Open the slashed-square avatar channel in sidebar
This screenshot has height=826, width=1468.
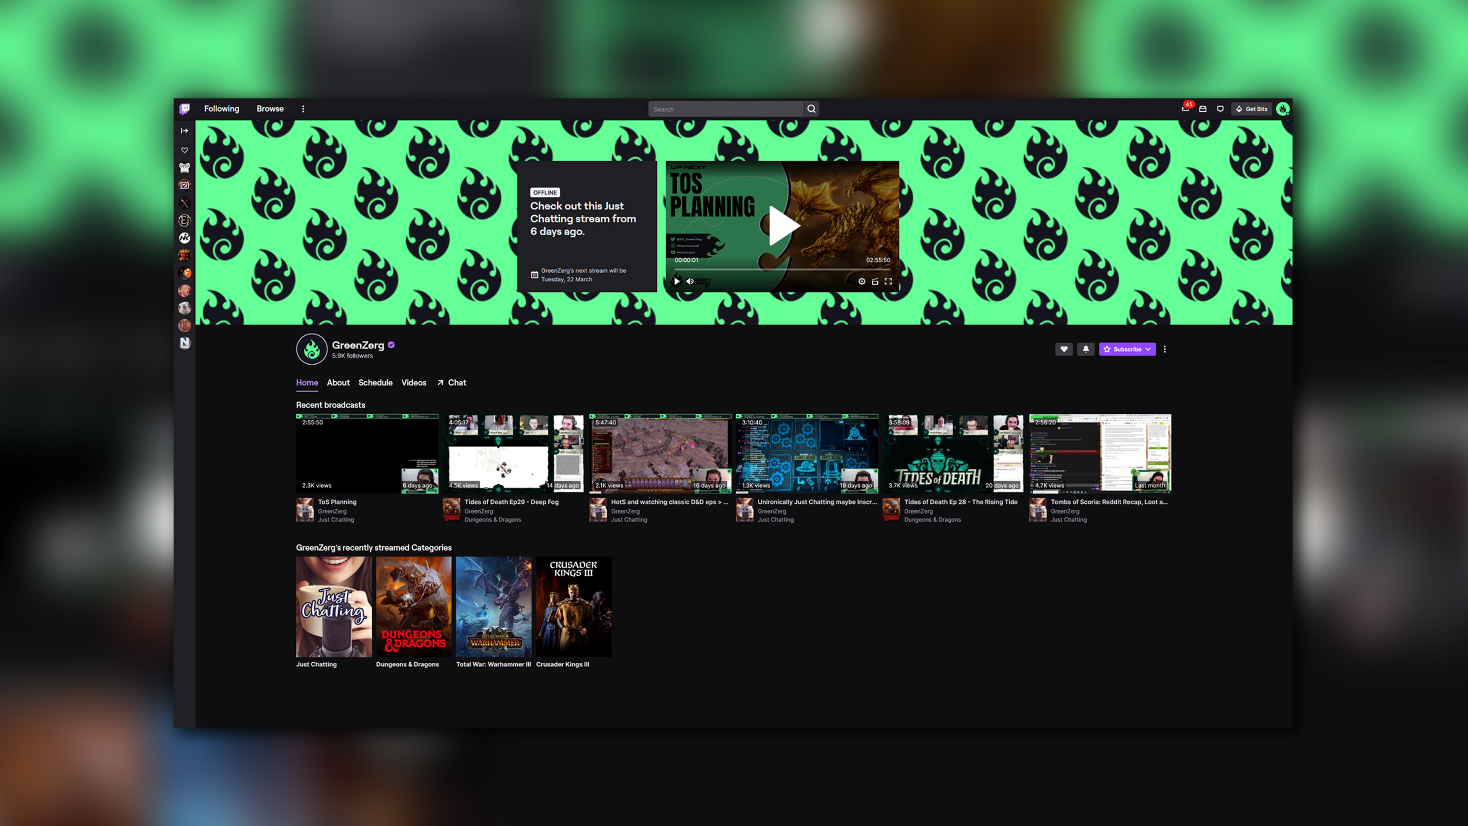(x=185, y=185)
